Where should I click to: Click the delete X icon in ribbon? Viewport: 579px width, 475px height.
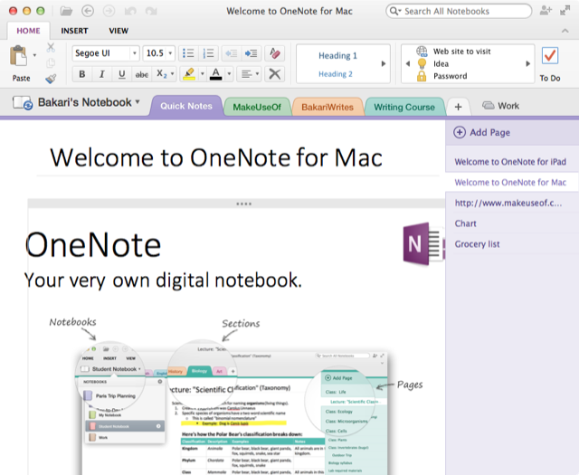pos(276,74)
